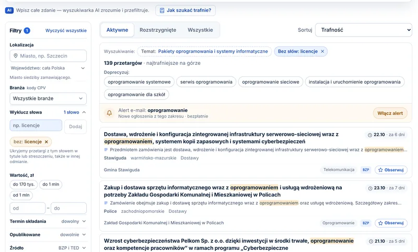Click the location pin icon in the city field
Image resolution: width=418 pixels, height=252 pixels.
pyautogui.click(x=16, y=56)
